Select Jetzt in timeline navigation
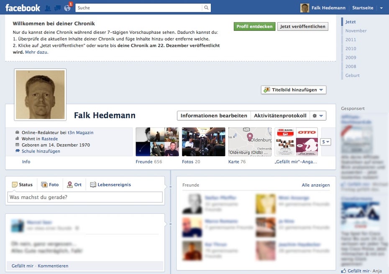The width and height of the screenshot is (389, 274). (350, 22)
